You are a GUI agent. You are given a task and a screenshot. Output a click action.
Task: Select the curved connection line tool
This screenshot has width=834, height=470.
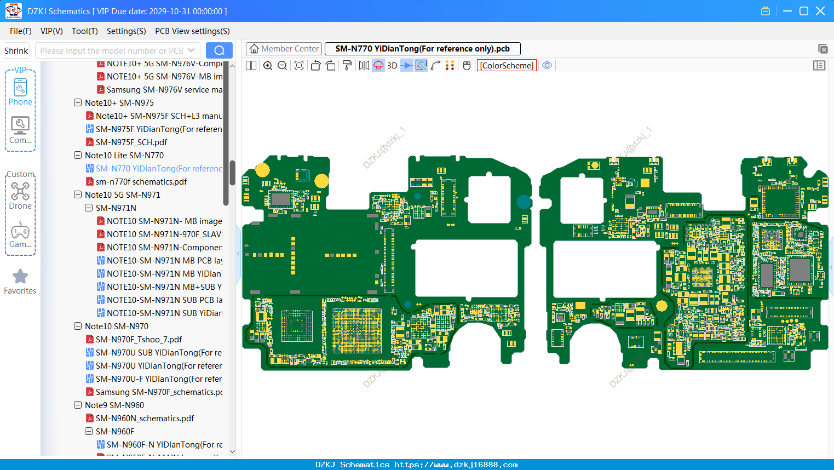click(x=435, y=65)
